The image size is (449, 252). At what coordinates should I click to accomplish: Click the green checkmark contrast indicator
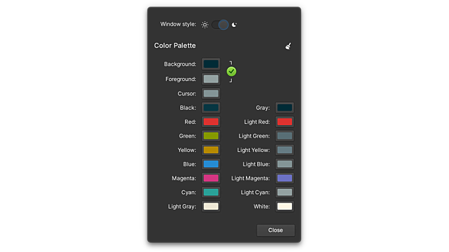tap(232, 71)
